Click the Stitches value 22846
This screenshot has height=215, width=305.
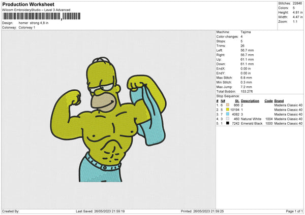click(x=297, y=4)
